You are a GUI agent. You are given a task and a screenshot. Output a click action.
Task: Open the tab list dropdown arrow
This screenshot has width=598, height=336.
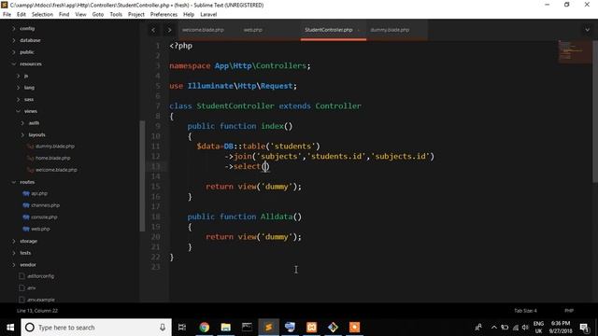tap(588, 30)
